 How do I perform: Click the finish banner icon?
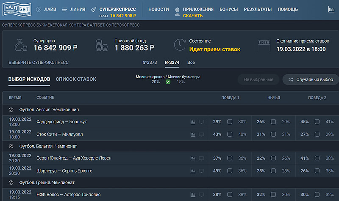tap(264, 45)
